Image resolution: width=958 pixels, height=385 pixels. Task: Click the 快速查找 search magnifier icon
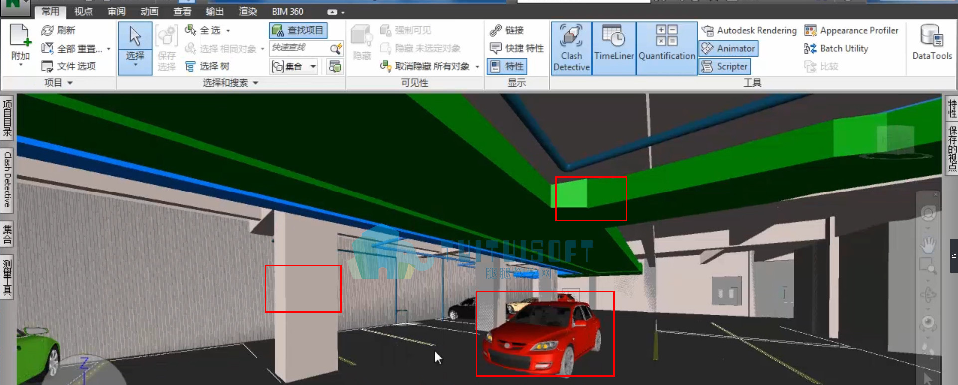336,48
